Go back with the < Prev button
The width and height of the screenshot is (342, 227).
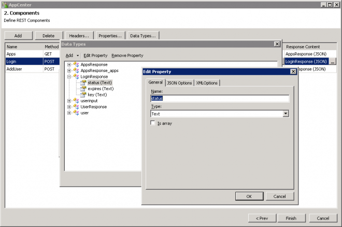262,218
